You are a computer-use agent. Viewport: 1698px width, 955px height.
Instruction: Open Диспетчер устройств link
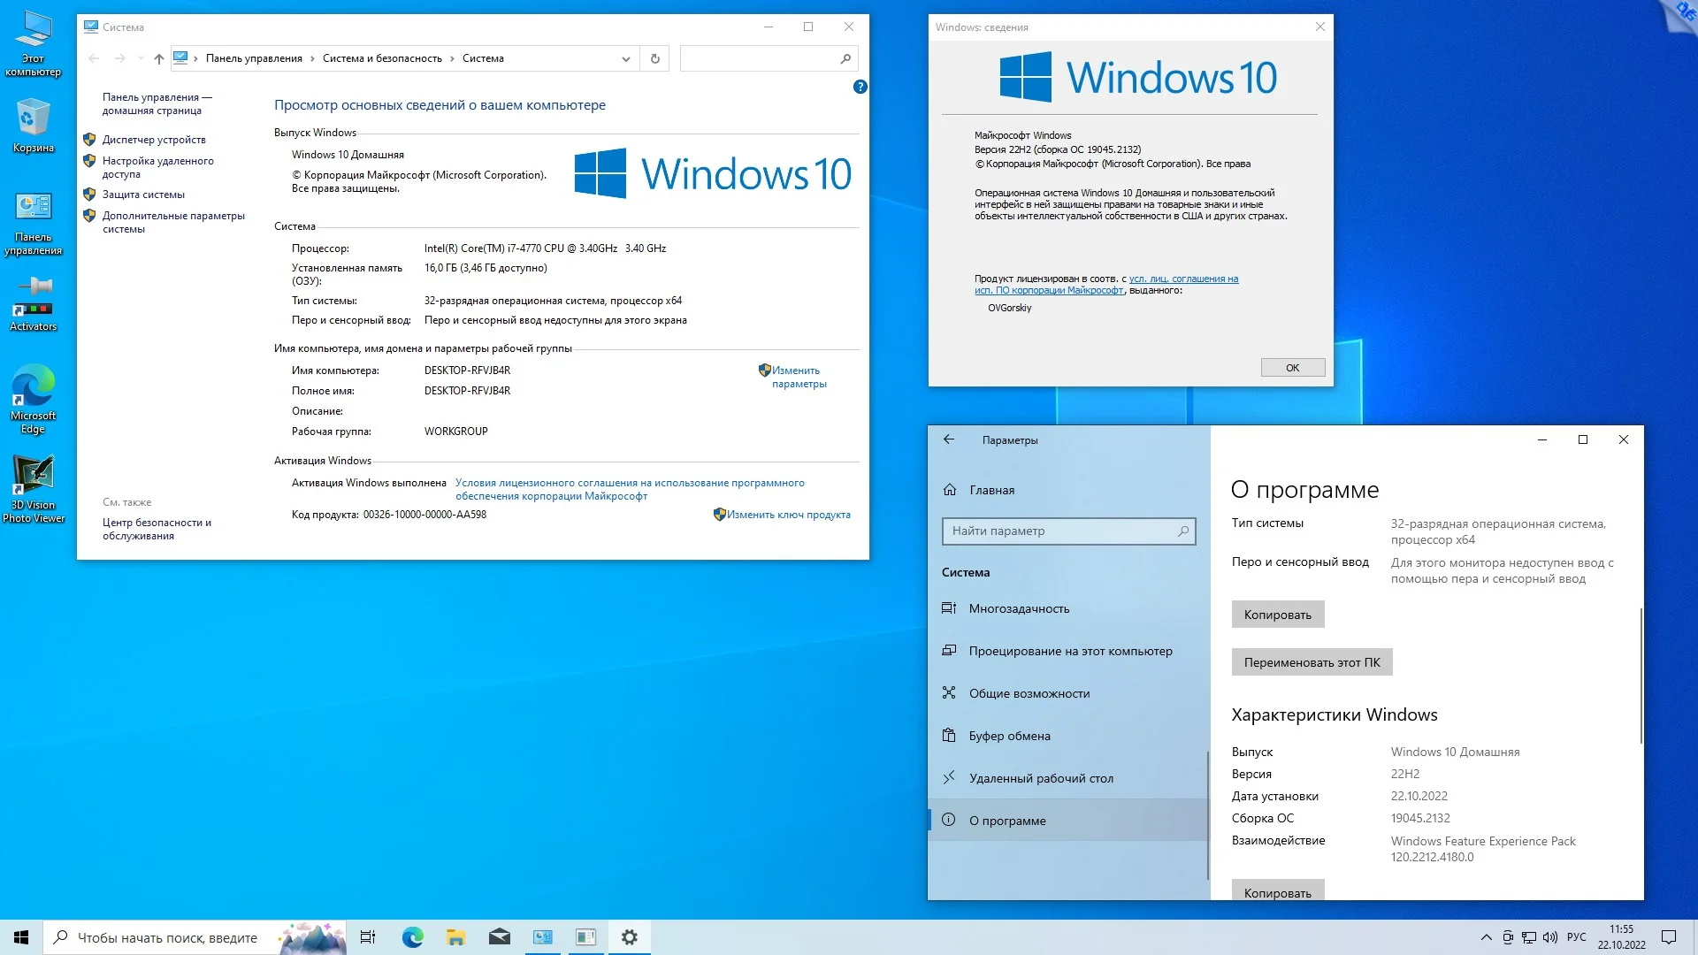(x=154, y=140)
